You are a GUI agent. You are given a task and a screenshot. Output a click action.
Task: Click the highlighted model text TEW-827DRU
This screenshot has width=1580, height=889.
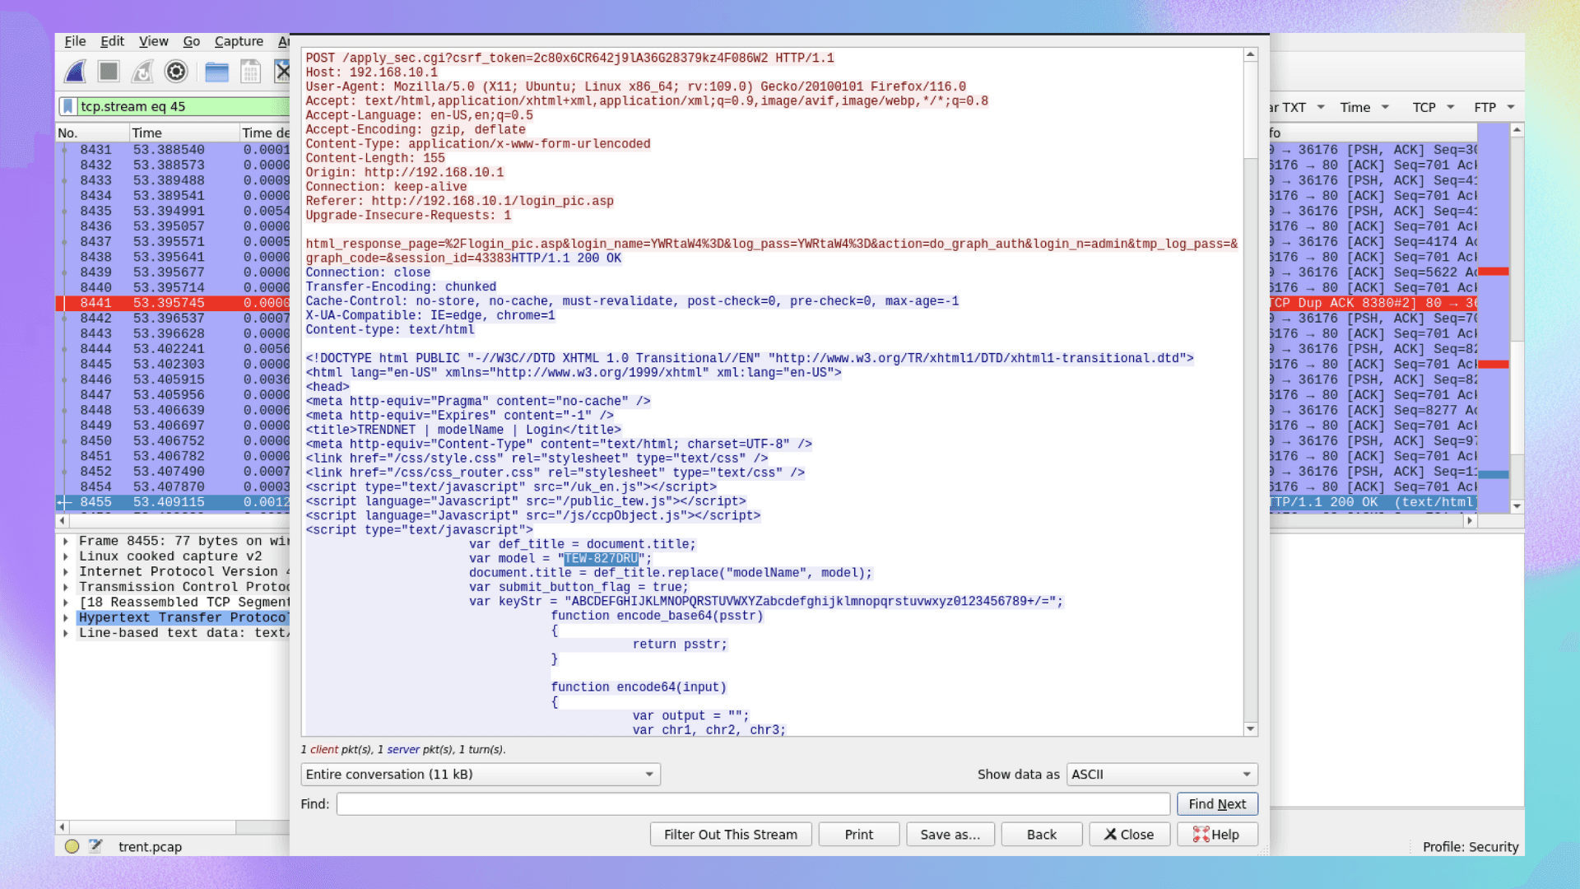point(601,559)
